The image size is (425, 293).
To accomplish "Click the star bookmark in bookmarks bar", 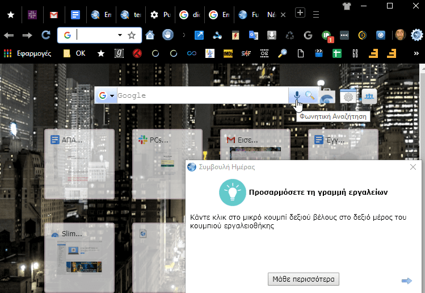I will 101,53.
